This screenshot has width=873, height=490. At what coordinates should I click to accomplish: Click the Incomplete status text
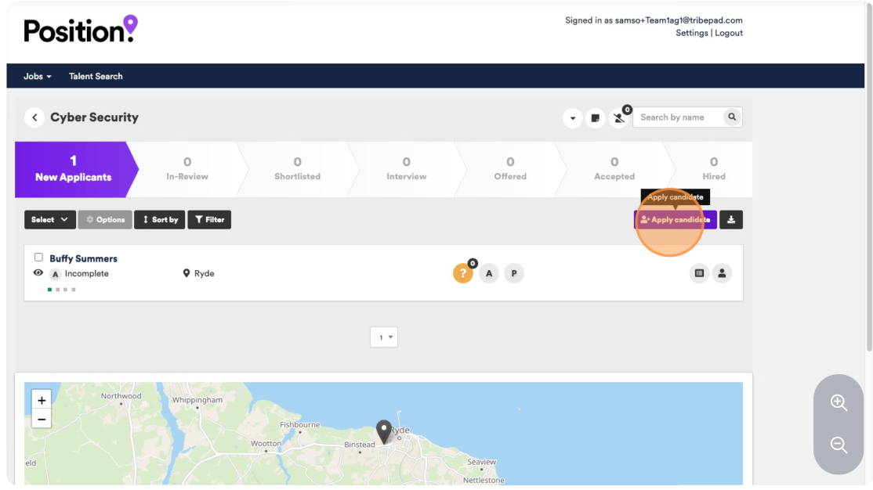tap(87, 274)
